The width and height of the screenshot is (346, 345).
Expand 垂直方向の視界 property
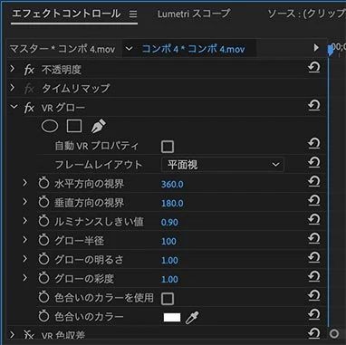(x=24, y=202)
